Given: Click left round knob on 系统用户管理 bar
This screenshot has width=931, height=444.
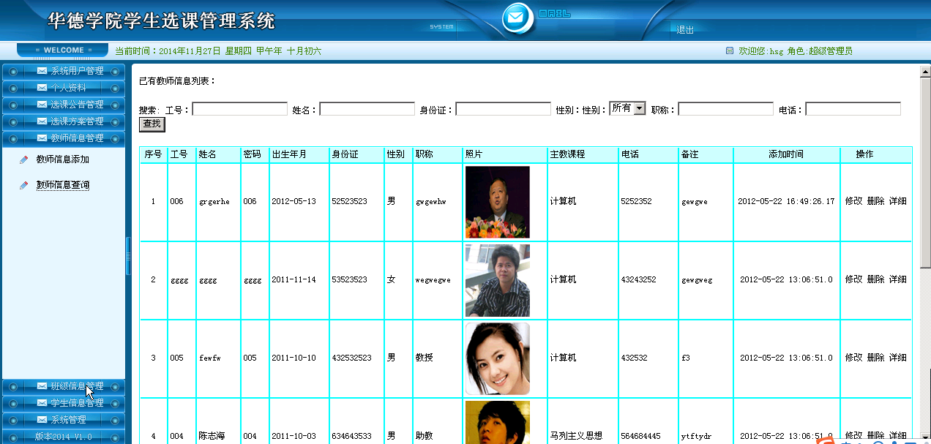Looking at the screenshot, I should (x=12, y=71).
